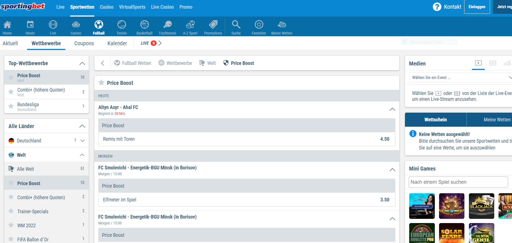Select odds 4.50 for Remis mit Toren

click(385, 139)
